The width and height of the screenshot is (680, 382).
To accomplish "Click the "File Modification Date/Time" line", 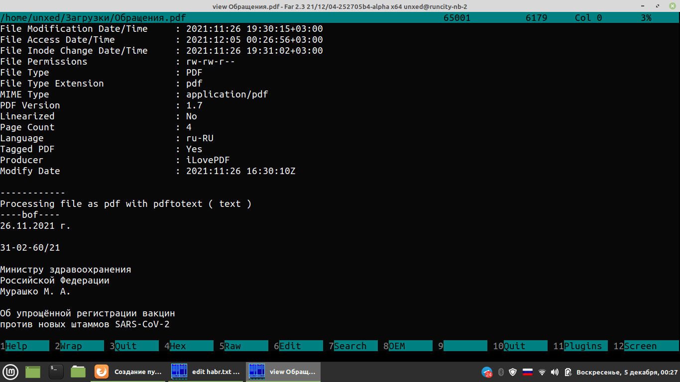I will click(x=161, y=29).
